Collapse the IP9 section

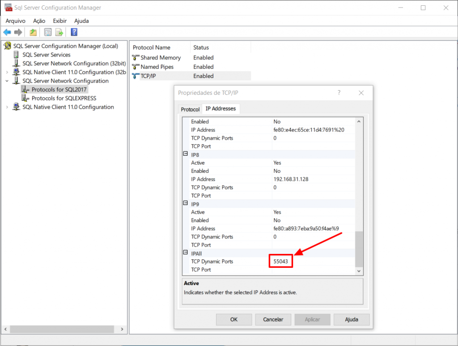tap(186, 203)
